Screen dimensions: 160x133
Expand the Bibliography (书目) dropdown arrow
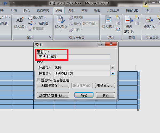[82, 30]
